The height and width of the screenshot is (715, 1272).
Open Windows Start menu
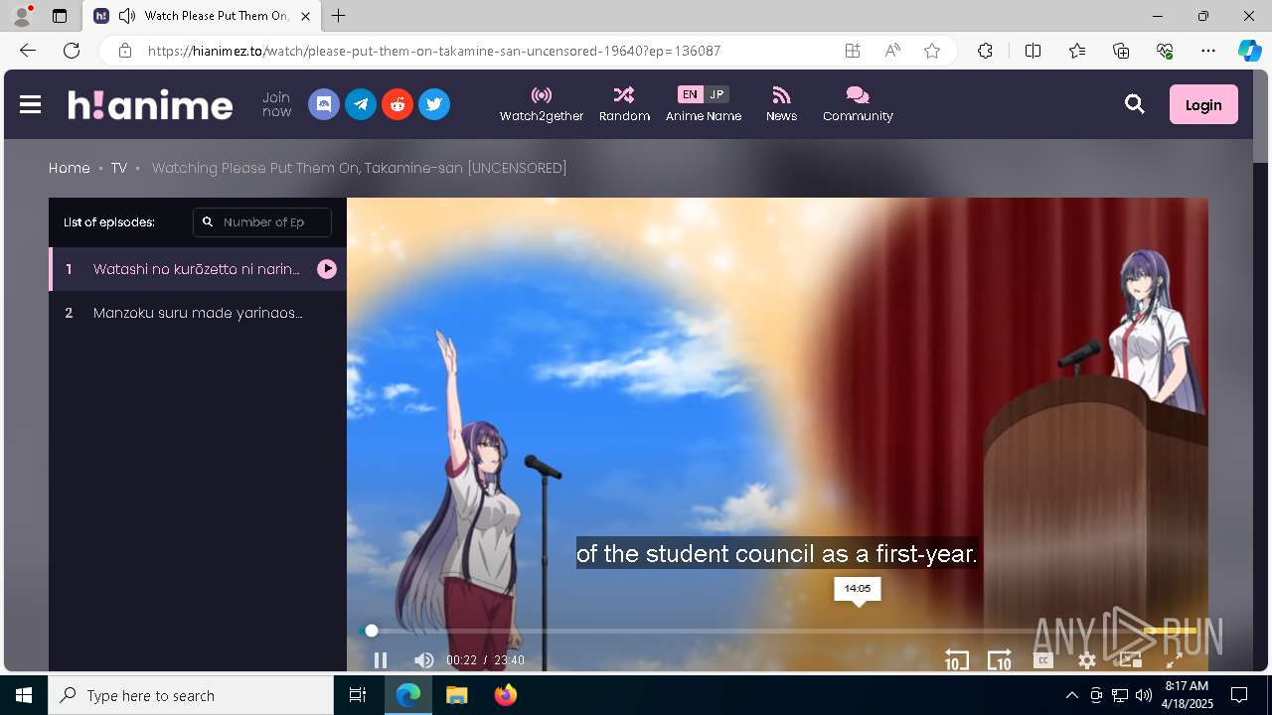pyautogui.click(x=24, y=695)
